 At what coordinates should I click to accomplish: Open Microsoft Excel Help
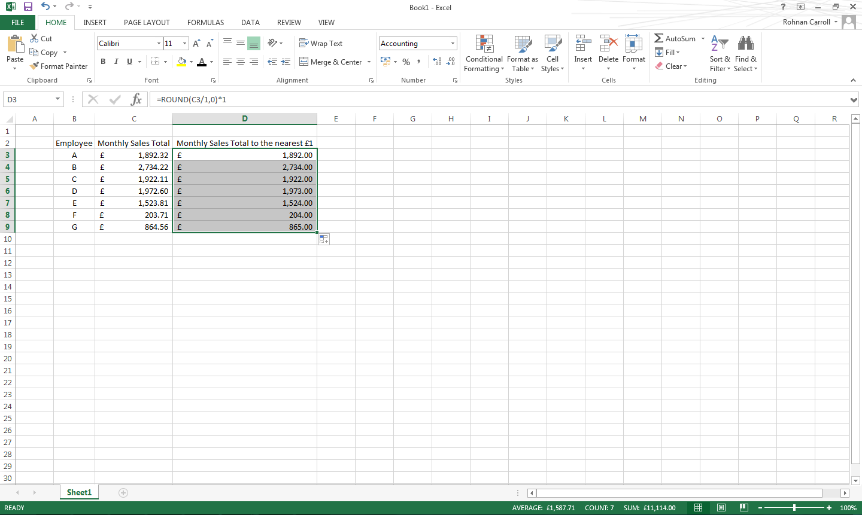pyautogui.click(x=783, y=7)
